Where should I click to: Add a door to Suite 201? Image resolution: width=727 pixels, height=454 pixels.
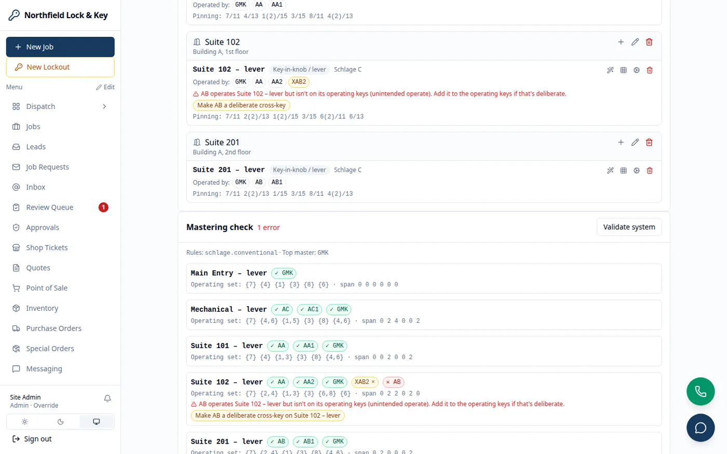point(621,142)
